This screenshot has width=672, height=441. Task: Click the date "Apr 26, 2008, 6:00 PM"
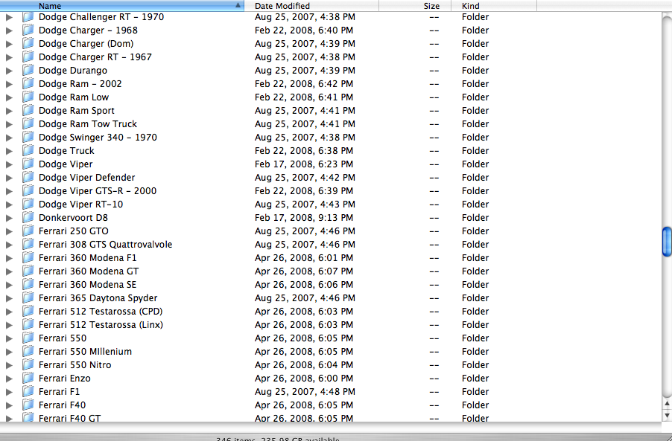(304, 378)
